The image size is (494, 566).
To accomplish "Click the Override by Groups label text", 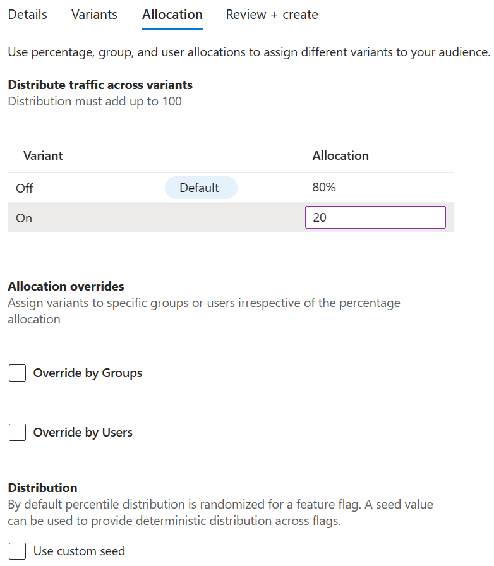I will [x=88, y=373].
